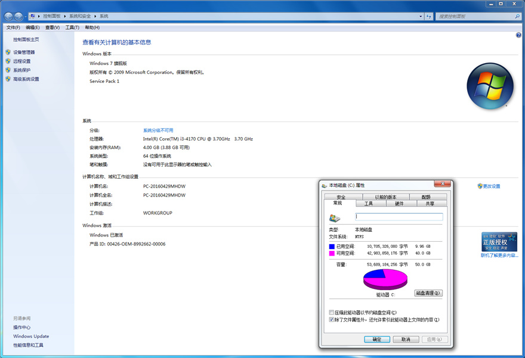
Task: Open the 联机了解更多内容 link
Action: [499, 256]
